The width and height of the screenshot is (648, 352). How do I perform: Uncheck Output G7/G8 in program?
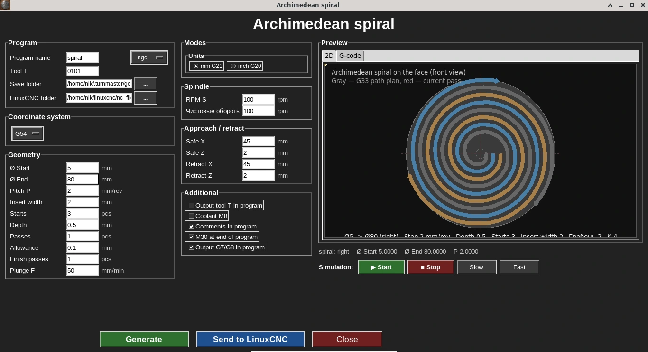[225, 247]
